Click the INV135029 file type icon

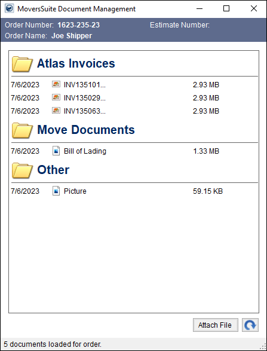(56, 97)
